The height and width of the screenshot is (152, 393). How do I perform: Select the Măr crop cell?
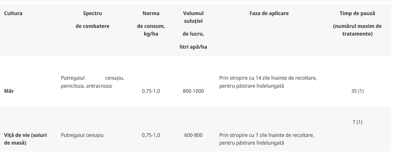click(x=9, y=91)
